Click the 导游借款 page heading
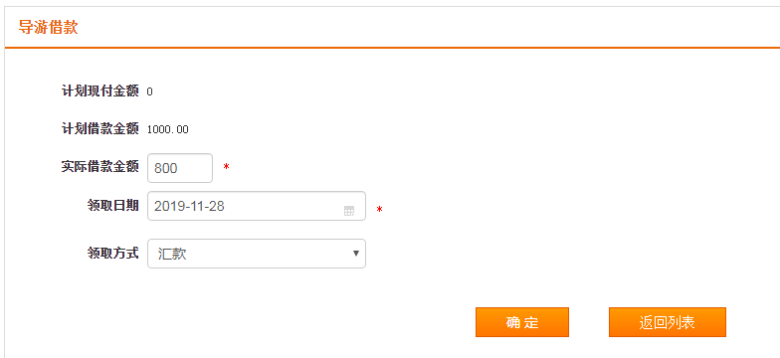 [x=48, y=28]
